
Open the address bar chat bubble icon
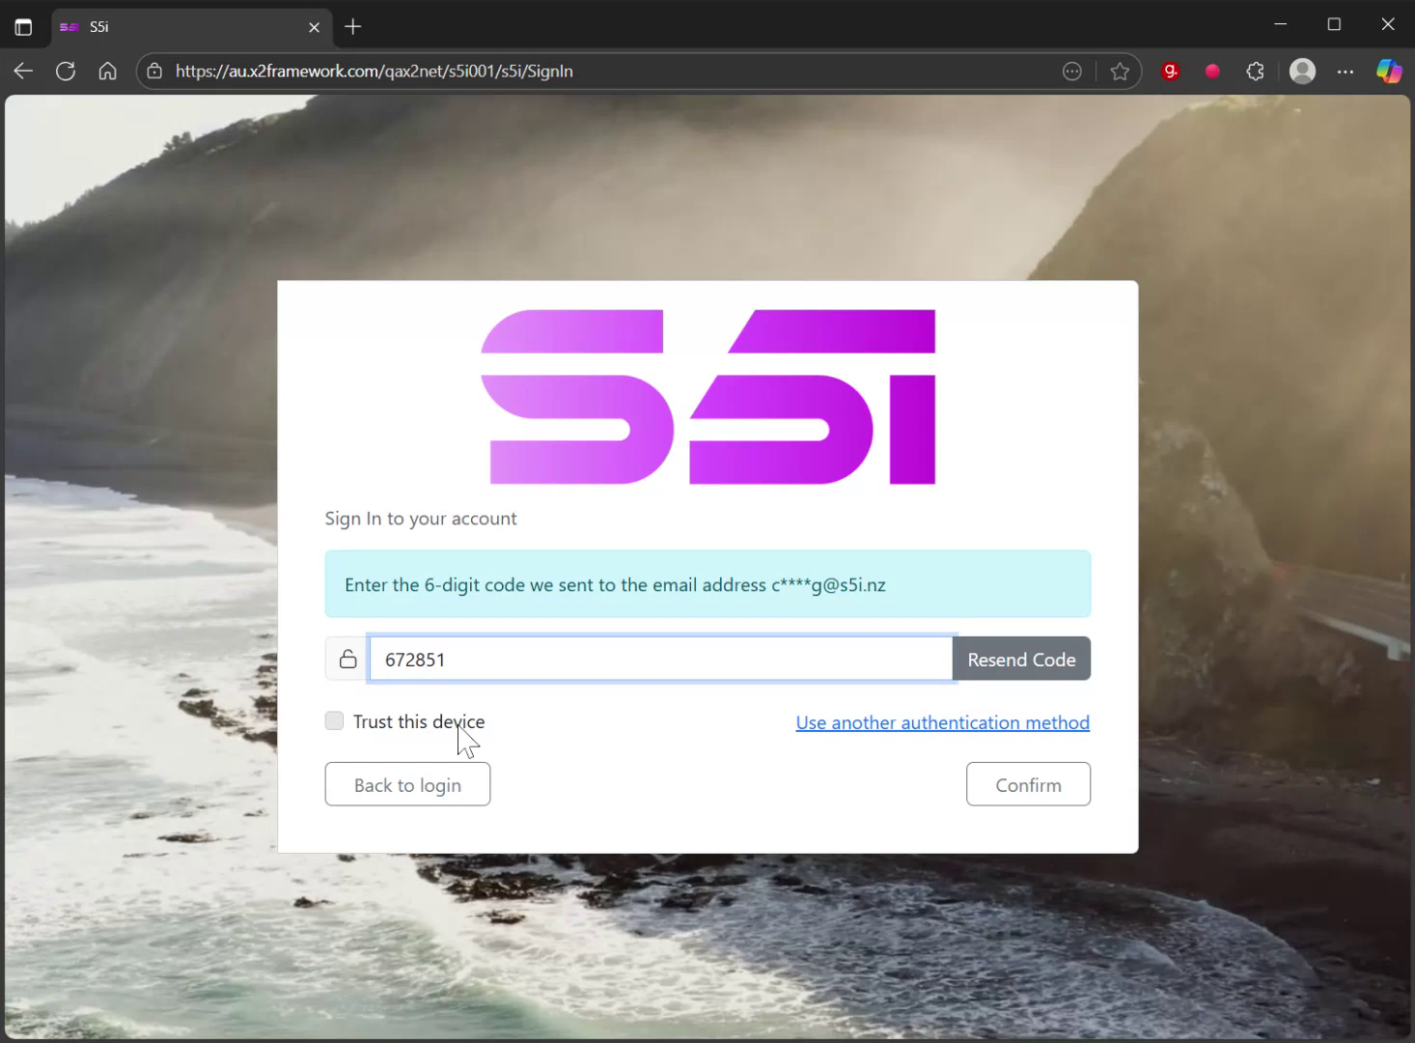coord(1072,70)
